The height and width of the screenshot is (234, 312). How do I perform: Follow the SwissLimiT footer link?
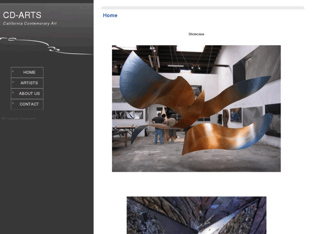coord(28,119)
